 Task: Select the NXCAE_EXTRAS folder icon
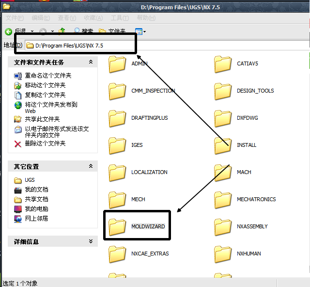(117, 254)
